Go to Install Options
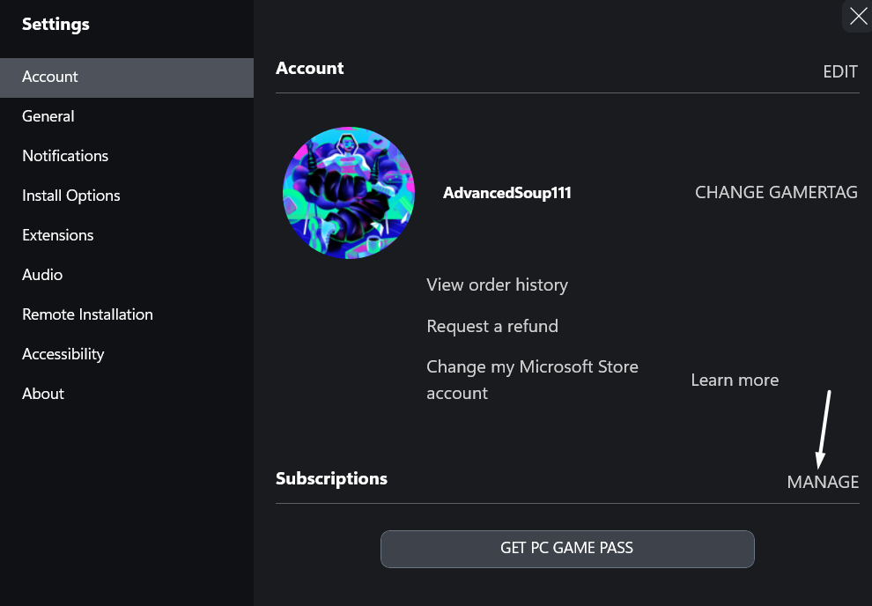This screenshot has height=606, width=872. pos(71,196)
